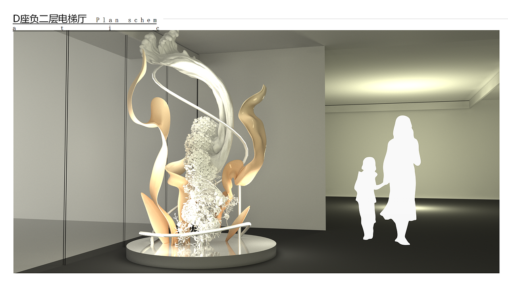
Task: Click the rendered sculpture image
Action: point(256,152)
